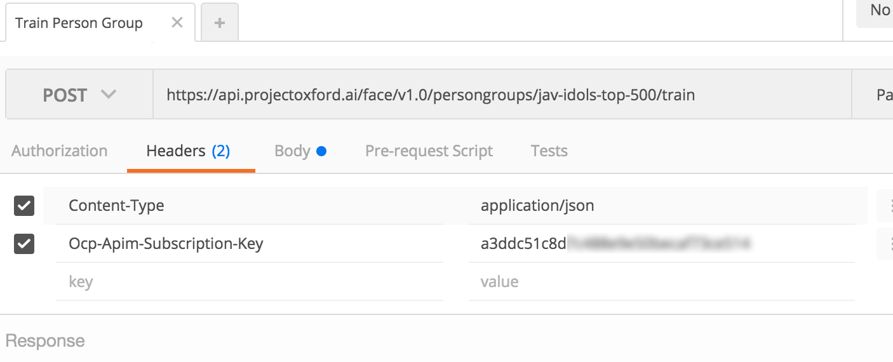Expand the POST method dropdown
This screenshot has width=893, height=362.
coord(79,95)
